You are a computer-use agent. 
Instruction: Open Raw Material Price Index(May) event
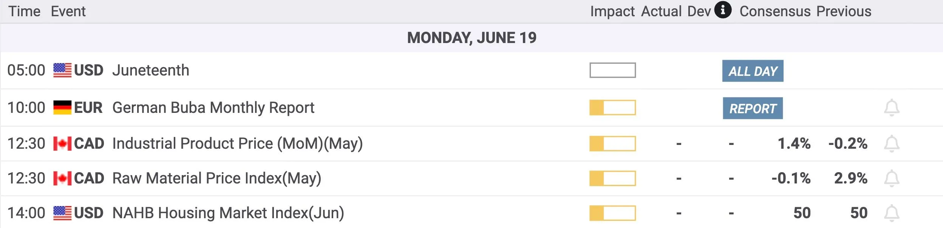[471, 178]
